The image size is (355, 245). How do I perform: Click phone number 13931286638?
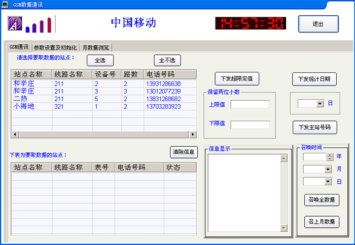tap(163, 84)
